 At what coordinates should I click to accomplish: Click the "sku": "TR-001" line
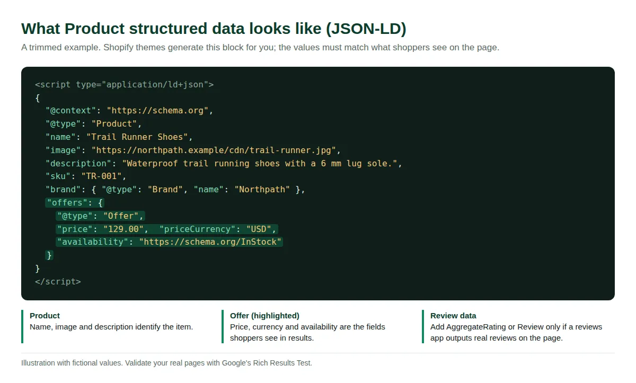coord(86,176)
